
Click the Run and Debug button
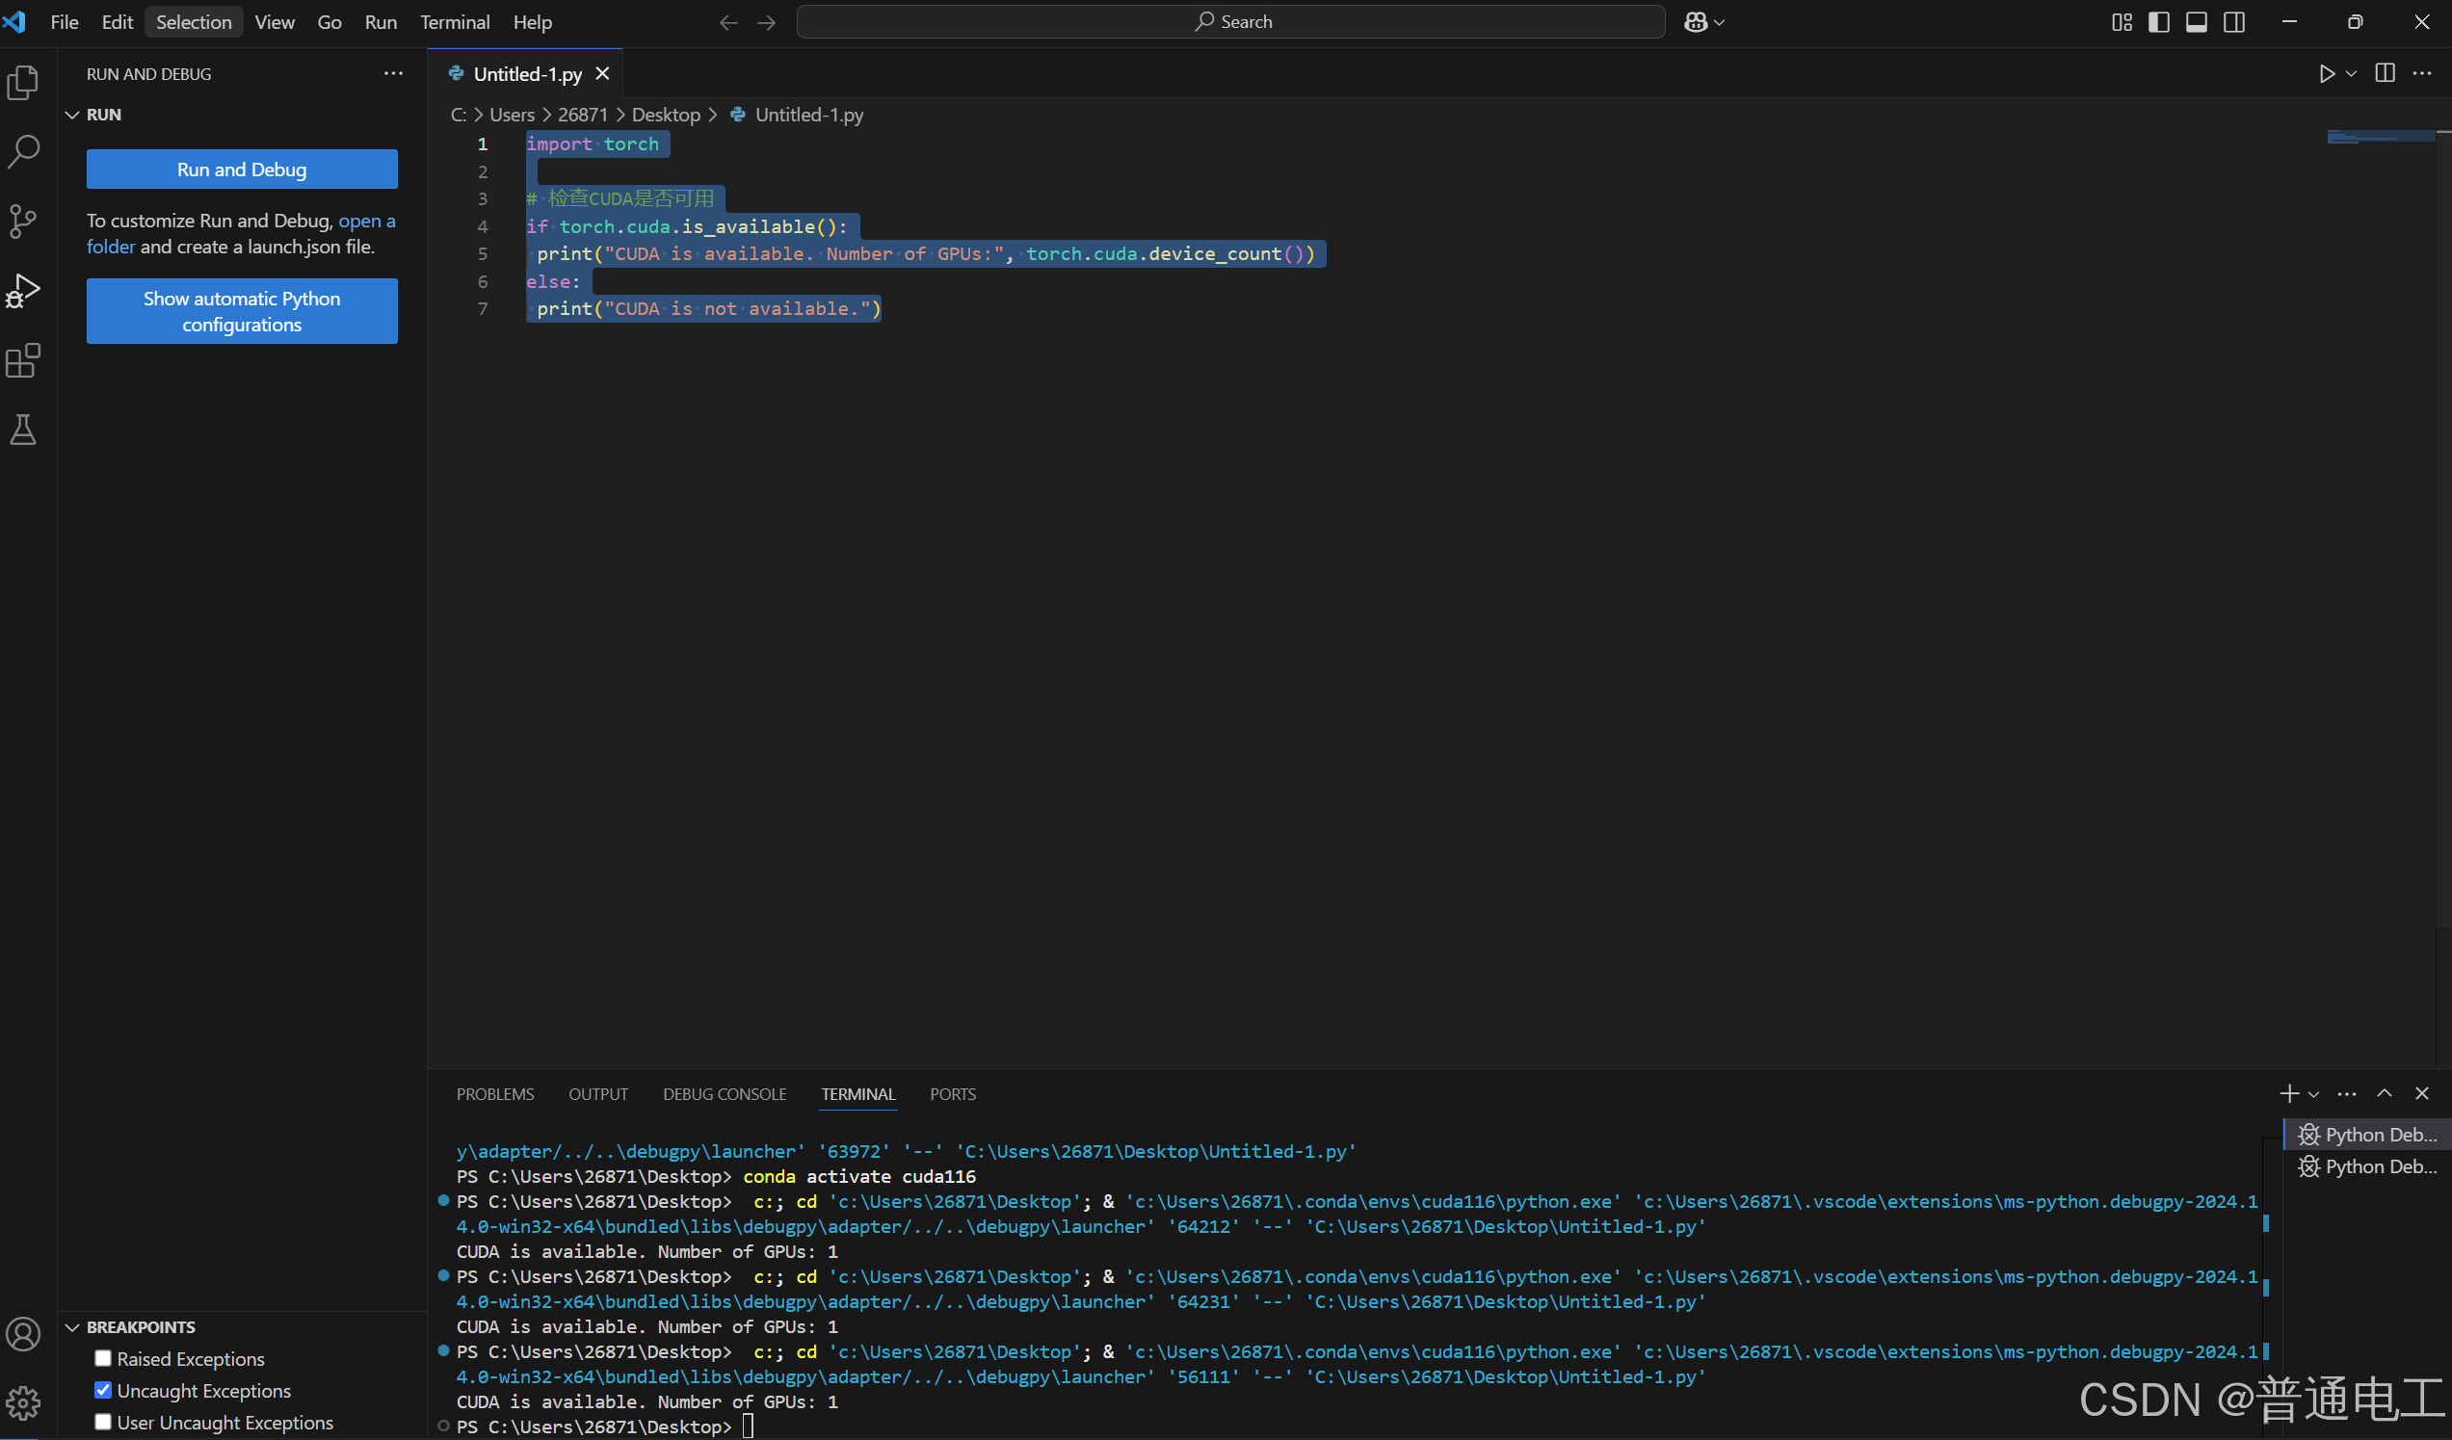240,169
